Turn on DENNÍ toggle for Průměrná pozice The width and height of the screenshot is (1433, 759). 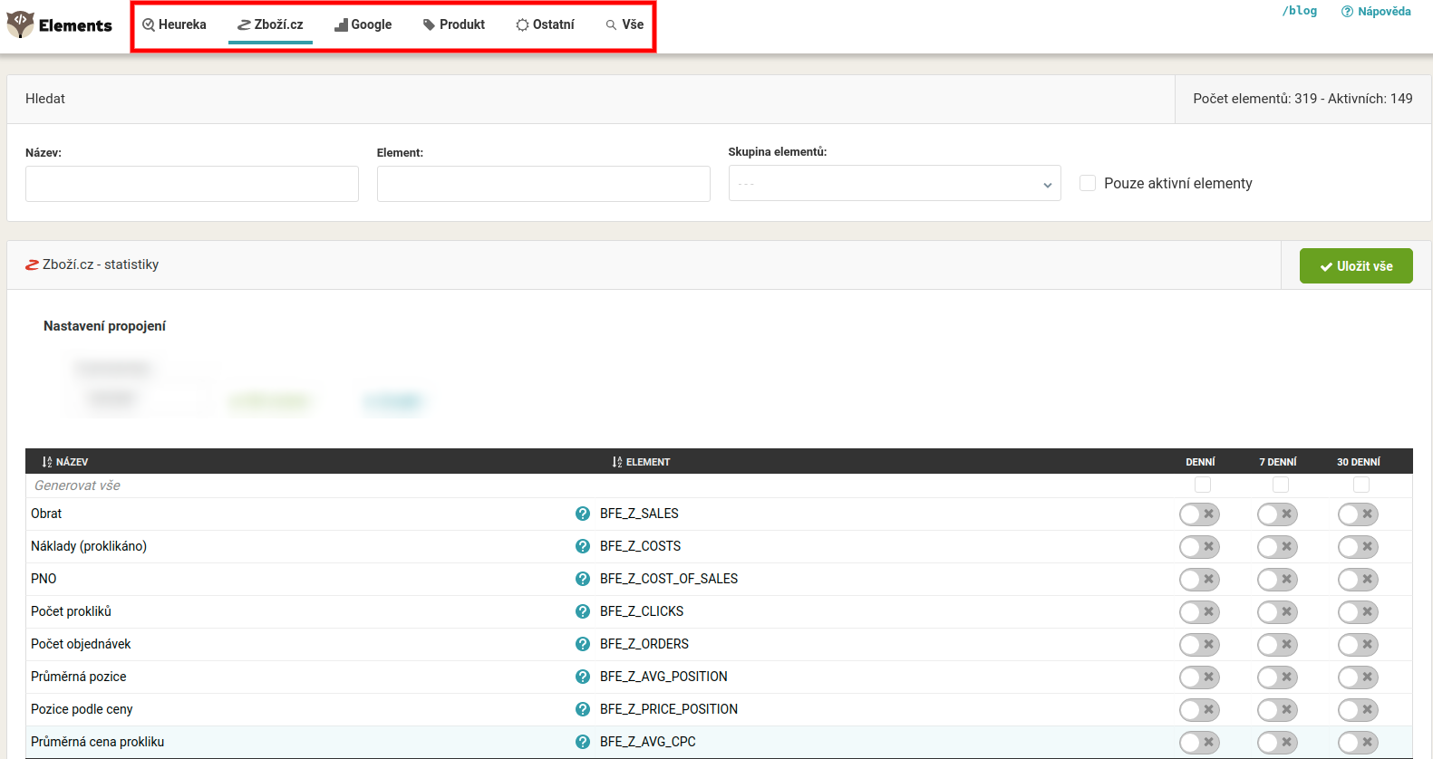tap(1199, 677)
